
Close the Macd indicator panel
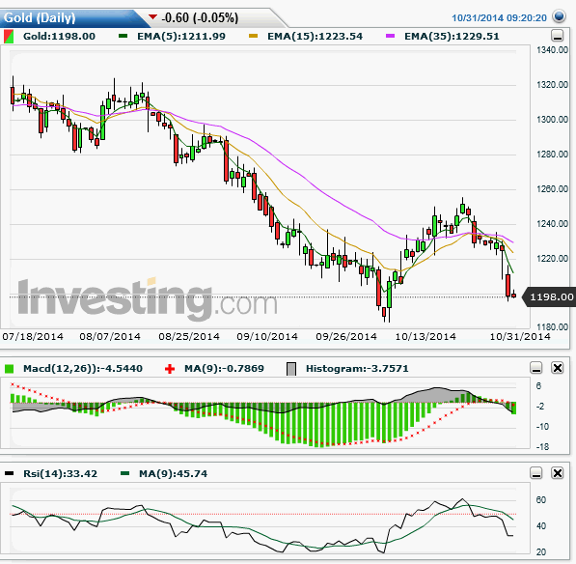coord(558,368)
